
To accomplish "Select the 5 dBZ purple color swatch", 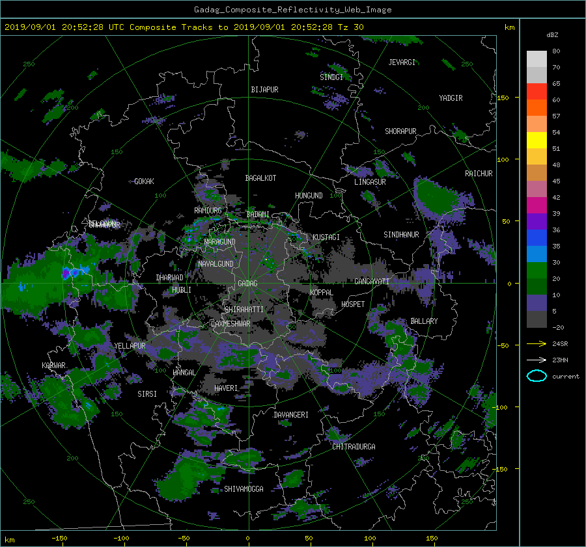I will (537, 303).
